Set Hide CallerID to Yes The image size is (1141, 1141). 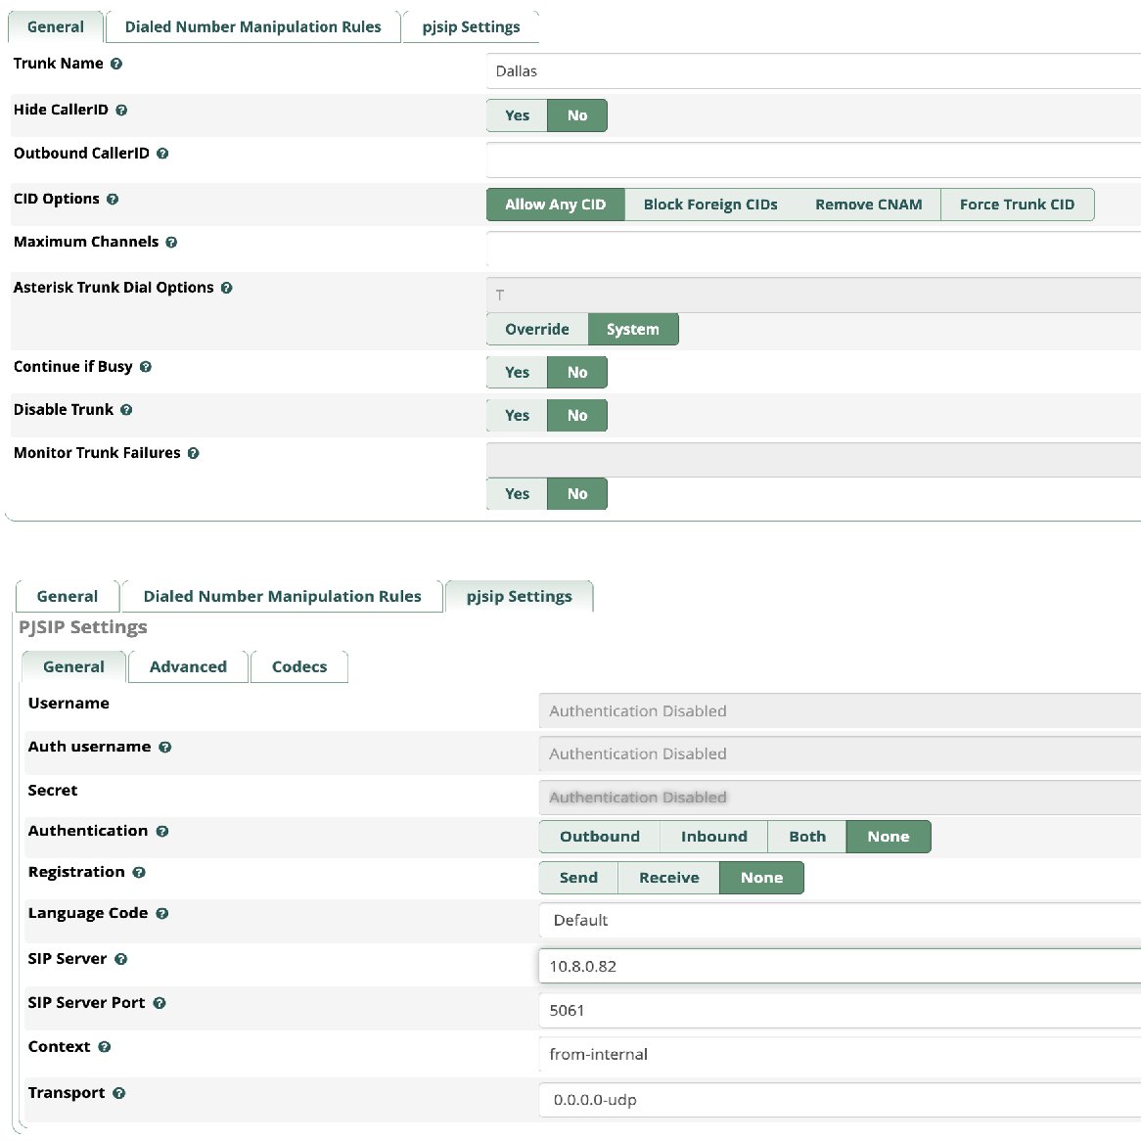[517, 115]
